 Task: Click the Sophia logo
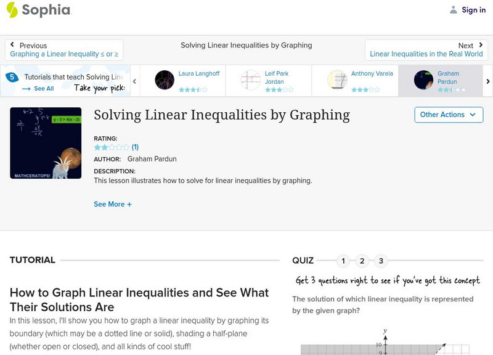[x=38, y=10]
